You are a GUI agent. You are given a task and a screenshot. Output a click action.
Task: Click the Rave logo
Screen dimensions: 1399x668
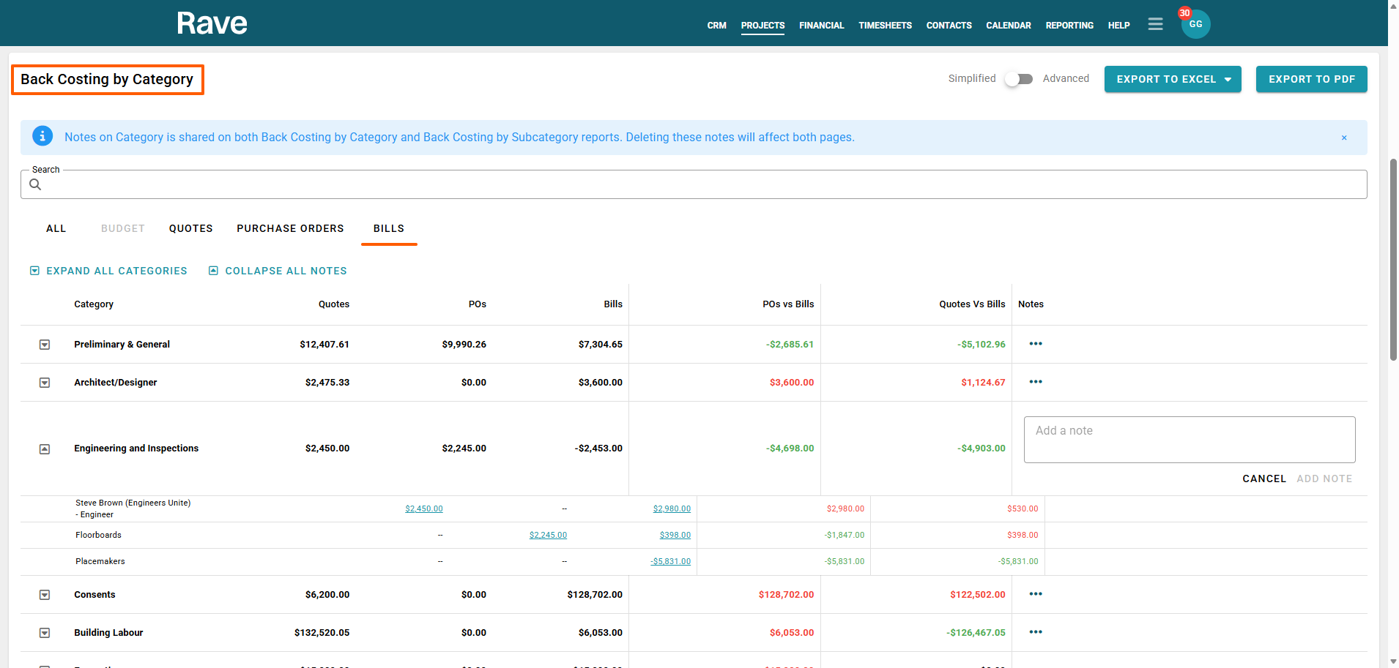pyautogui.click(x=212, y=23)
